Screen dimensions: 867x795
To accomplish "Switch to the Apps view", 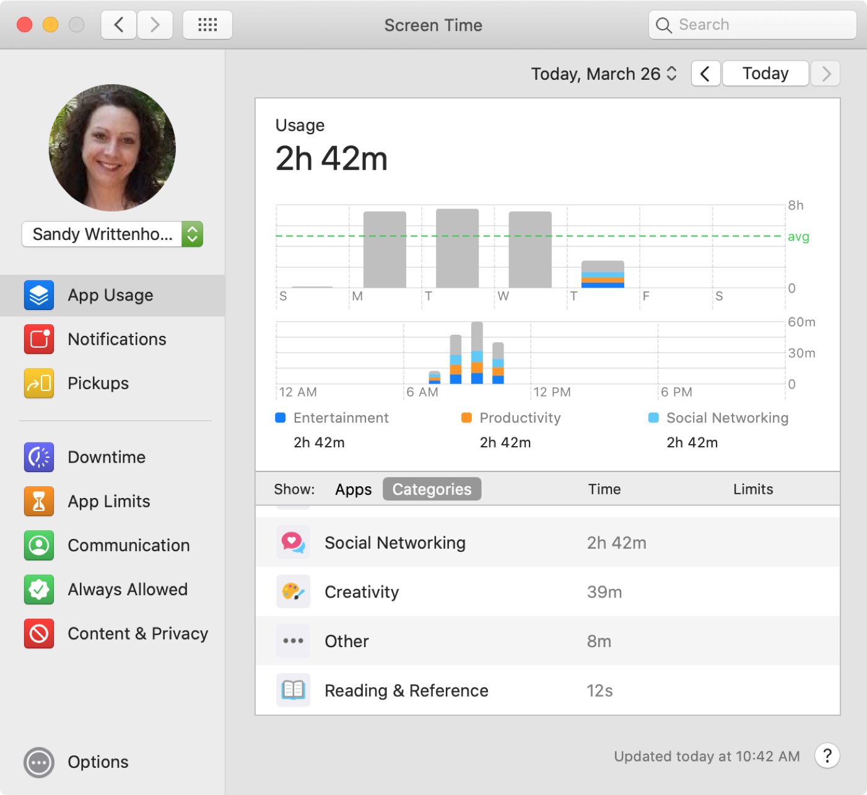I will (x=353, y=489).
